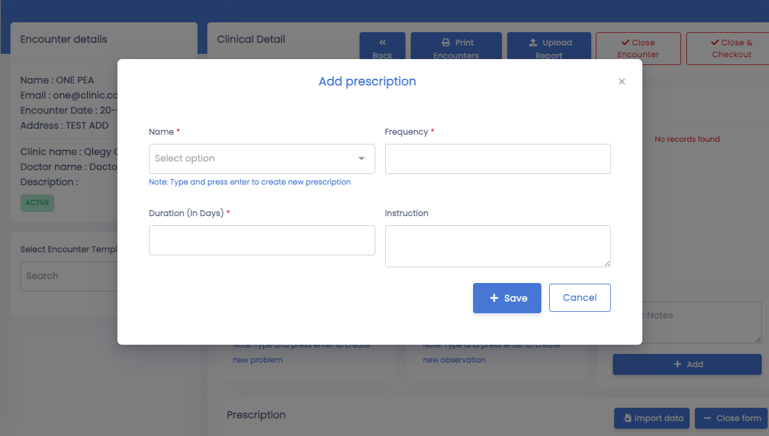Click the dropdown arrow in Name field
This screenshot has width=769, height=436.
362,159
